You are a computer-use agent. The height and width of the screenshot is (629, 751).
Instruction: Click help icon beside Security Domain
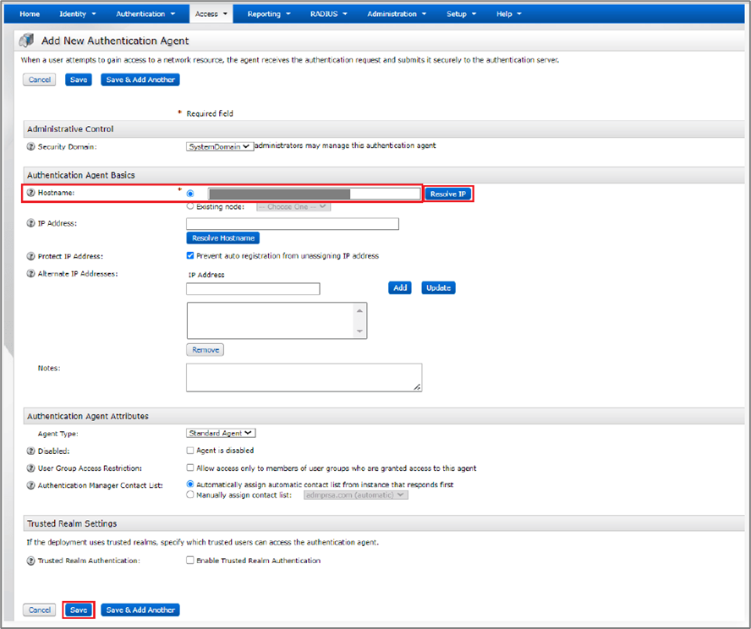click(31, 146)
